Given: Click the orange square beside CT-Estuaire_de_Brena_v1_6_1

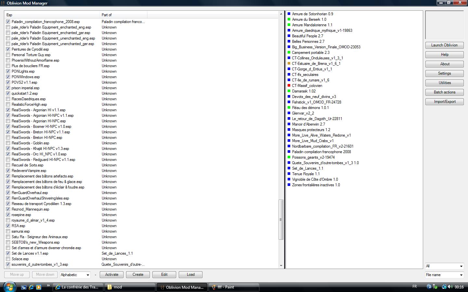Looking at the screenshot, I should coord(289,64).
